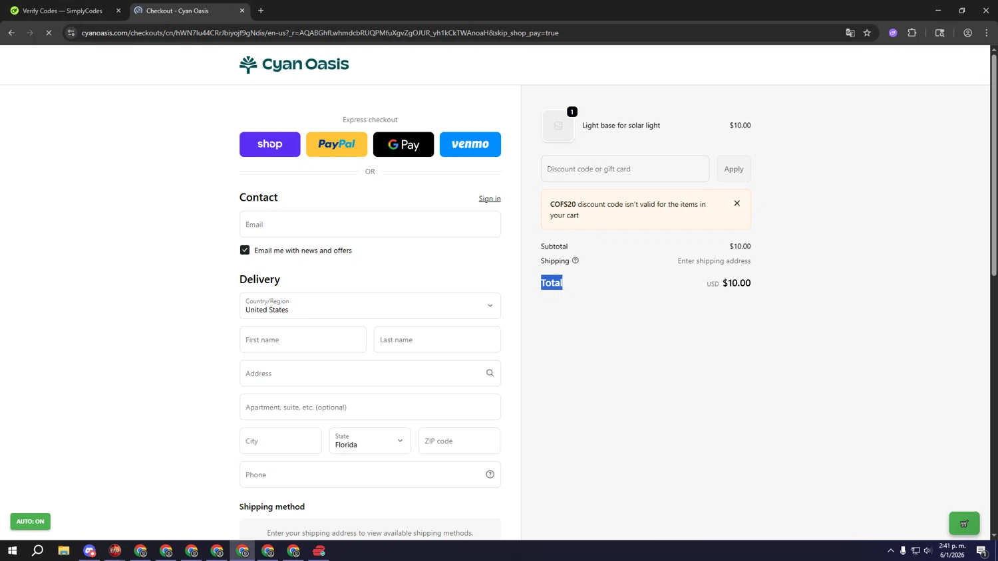The height and width of the screenshot is (561, 998).
Task: Open the volume tray icon
Action: [x=927, y=550]
